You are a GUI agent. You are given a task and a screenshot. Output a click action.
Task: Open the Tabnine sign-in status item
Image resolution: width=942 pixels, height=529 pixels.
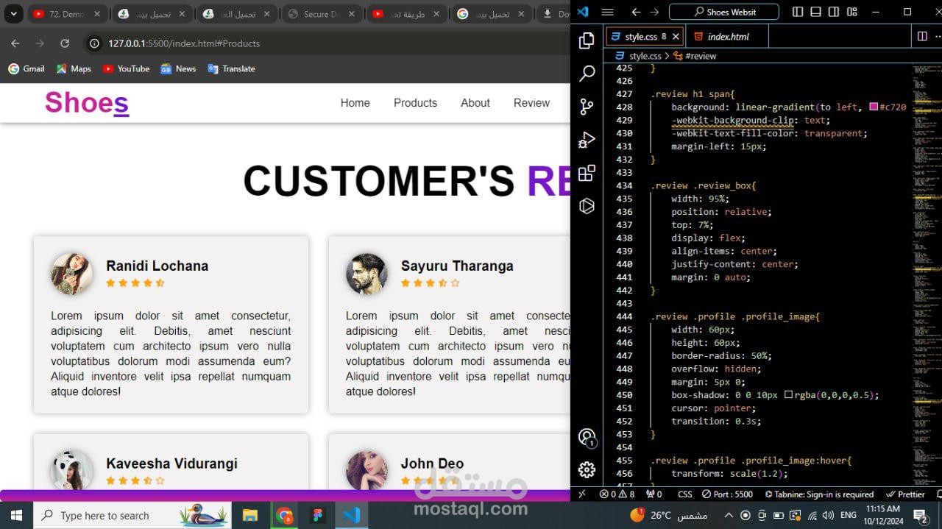819,494
